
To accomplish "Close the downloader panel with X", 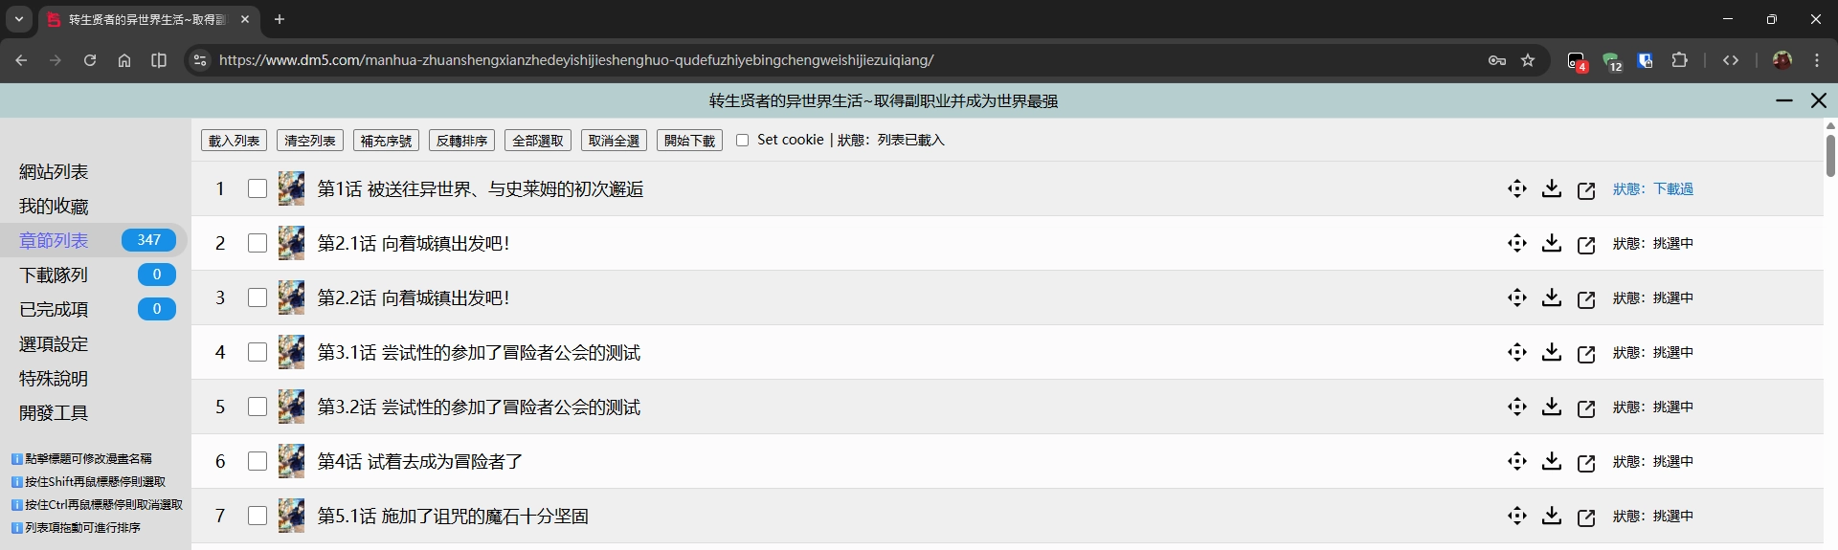I will click(1818, 100).
